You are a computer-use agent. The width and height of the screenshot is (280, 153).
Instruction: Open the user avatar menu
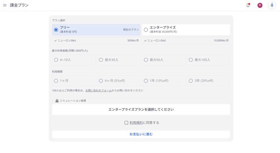click(x=260, y=5)
